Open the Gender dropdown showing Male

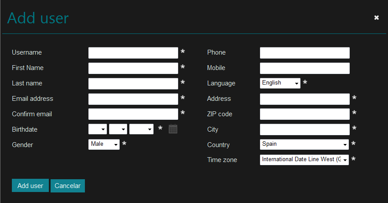pos(104,144)
